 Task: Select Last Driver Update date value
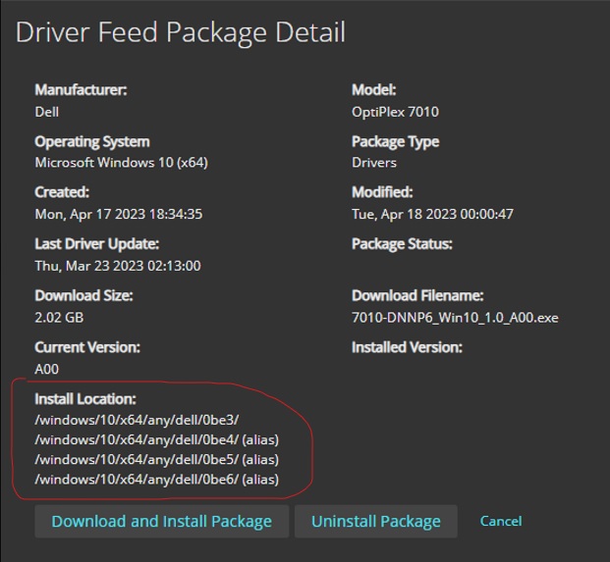[118, 266]
